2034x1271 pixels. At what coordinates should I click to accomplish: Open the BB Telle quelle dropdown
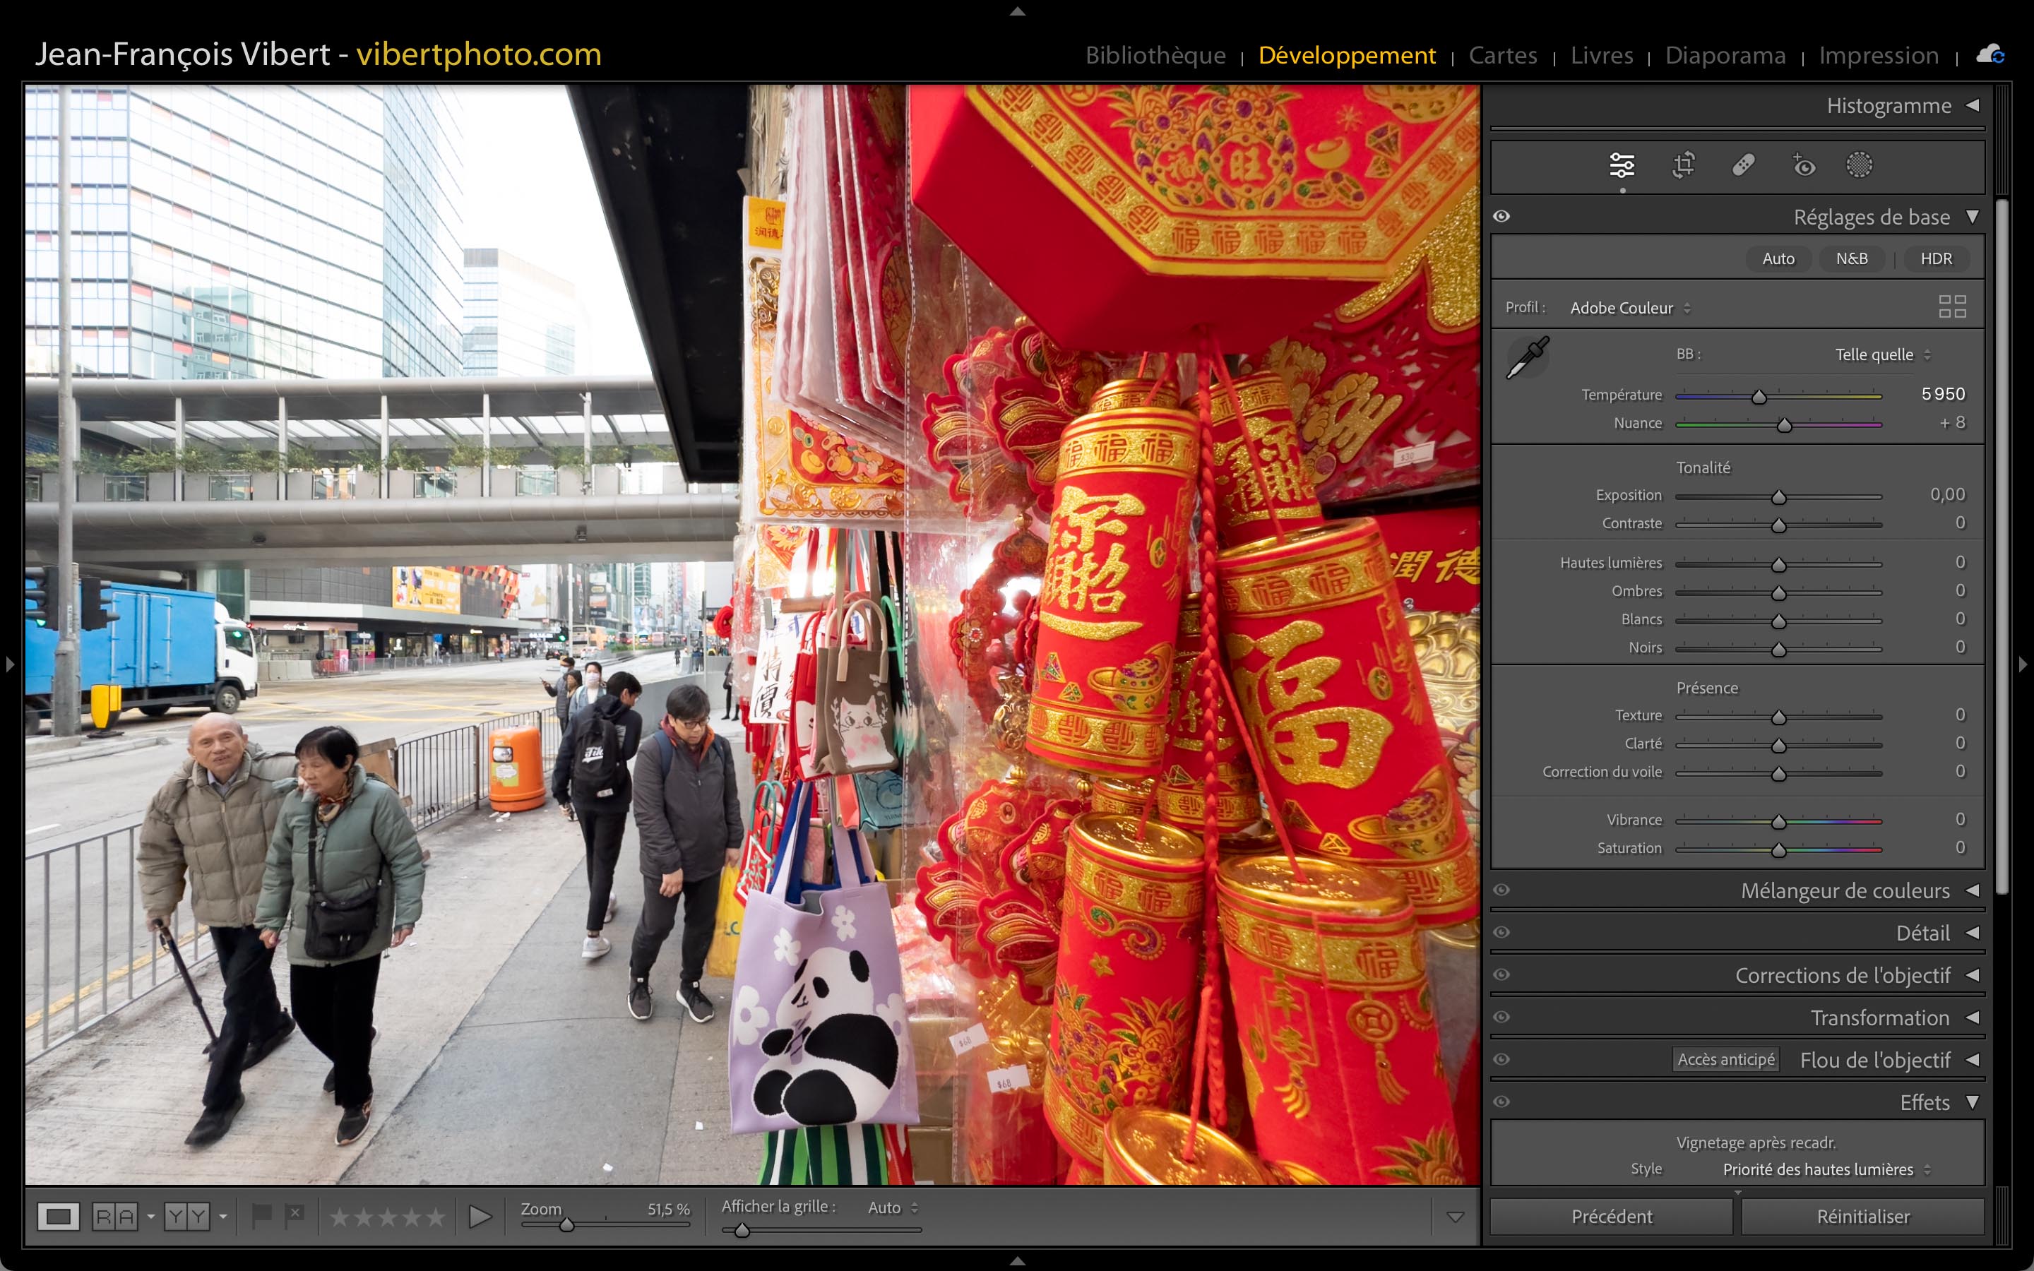[x=1882, y=354]
